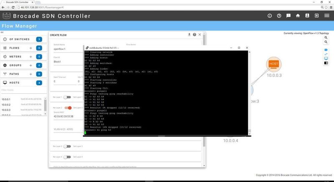334x182 pixels.
Task: Toggle host display monitor icon
Action: click(x=326, y=58)
